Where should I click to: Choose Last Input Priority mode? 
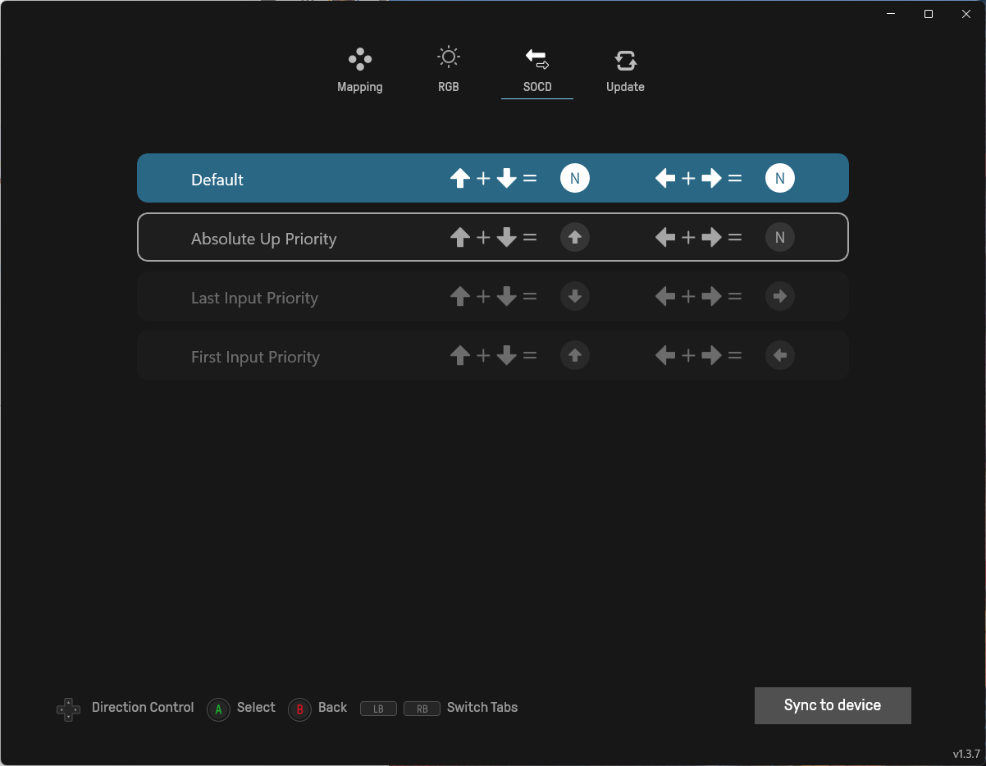[x=493, y=296]
